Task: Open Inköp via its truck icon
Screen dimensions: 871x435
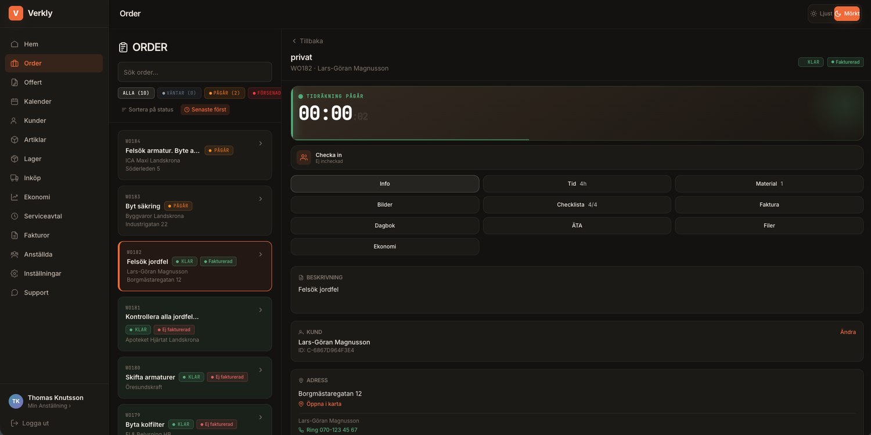Action: click(x=15, y=178)
